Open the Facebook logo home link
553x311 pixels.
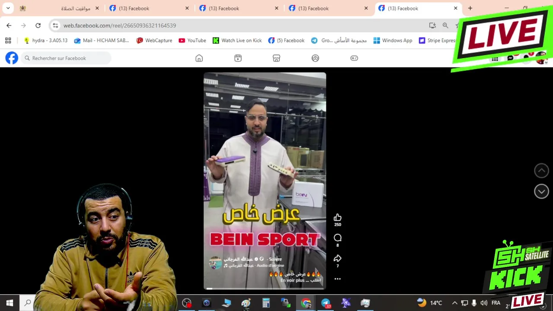[x=12, y=58]
